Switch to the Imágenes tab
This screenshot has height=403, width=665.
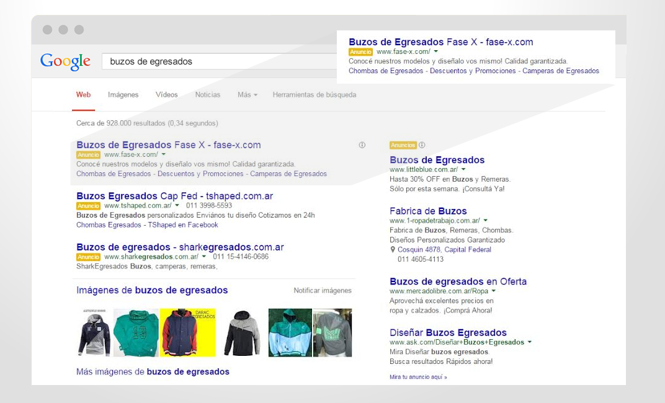pos(123,95)
